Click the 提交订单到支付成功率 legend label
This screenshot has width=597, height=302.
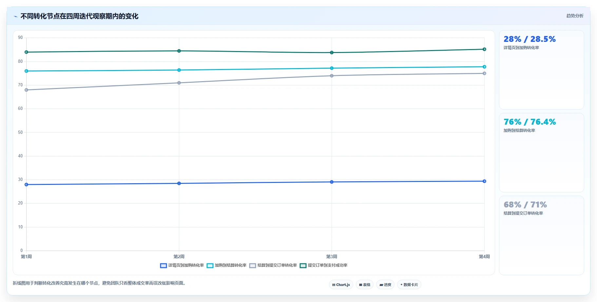point(328,265)
